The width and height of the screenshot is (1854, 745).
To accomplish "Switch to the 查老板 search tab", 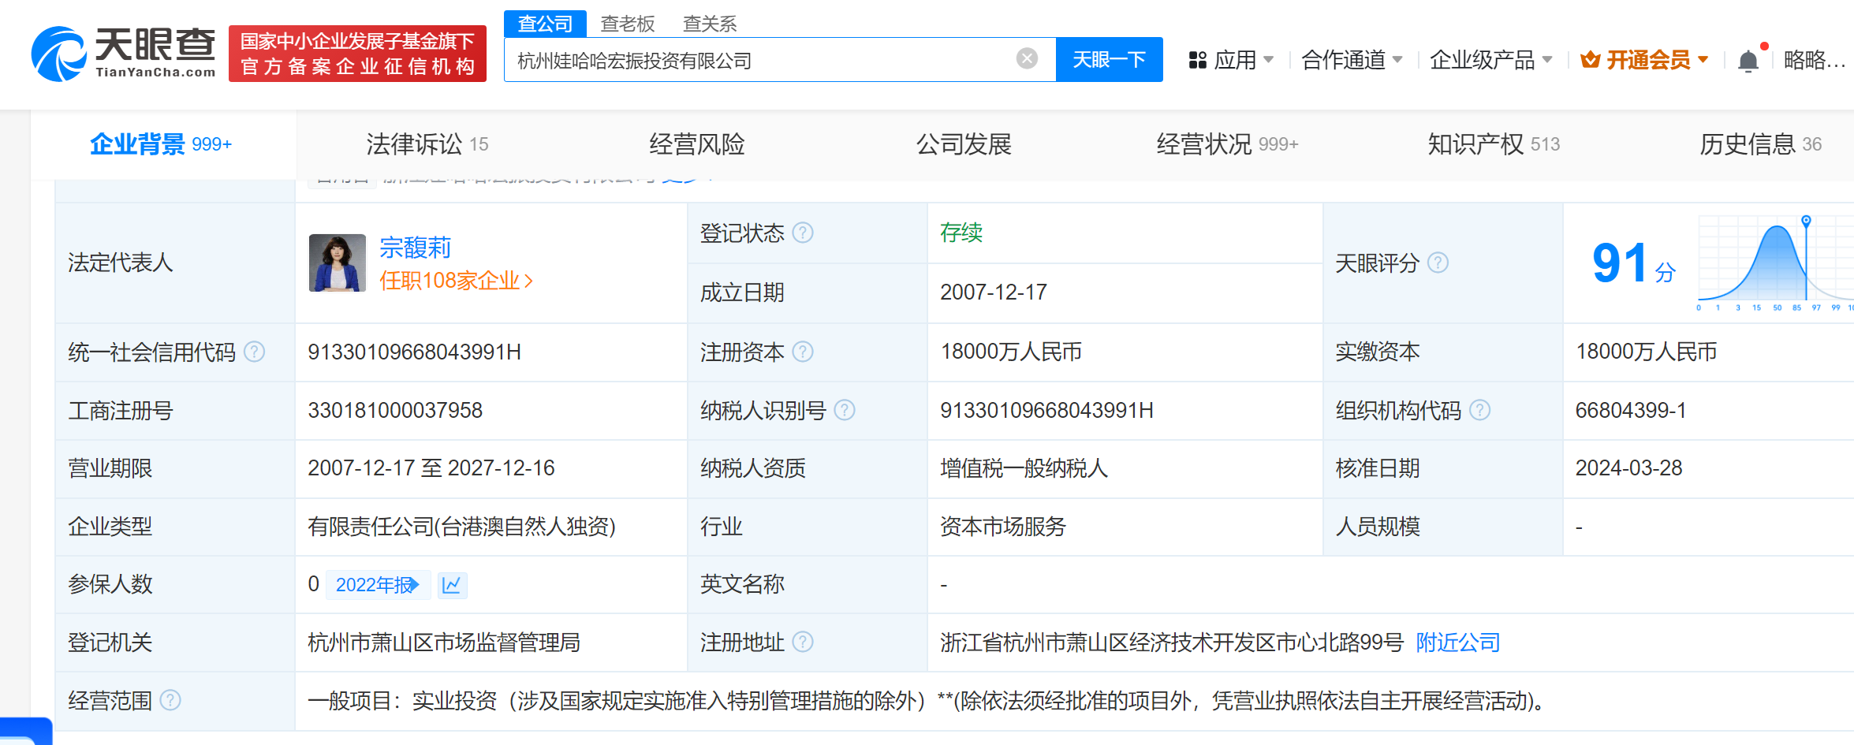I will (x=627, y=24).
